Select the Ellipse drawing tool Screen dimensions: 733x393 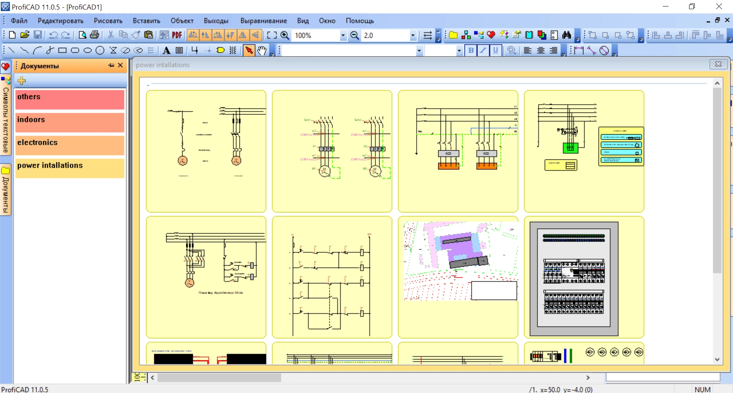pyautogui.click(x=87, y=50)
